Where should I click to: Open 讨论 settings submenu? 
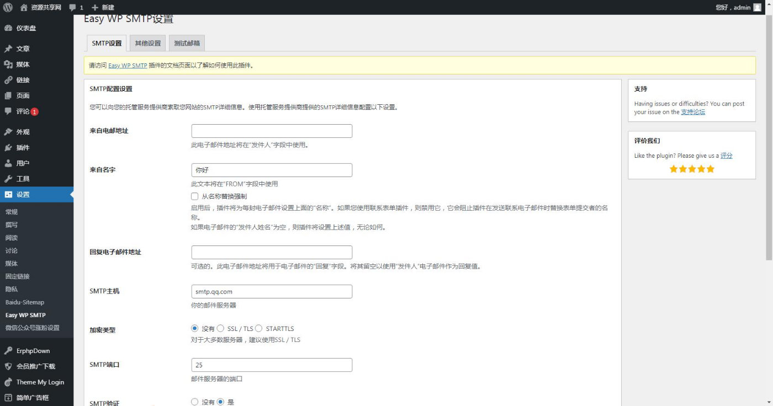point(12,250)
